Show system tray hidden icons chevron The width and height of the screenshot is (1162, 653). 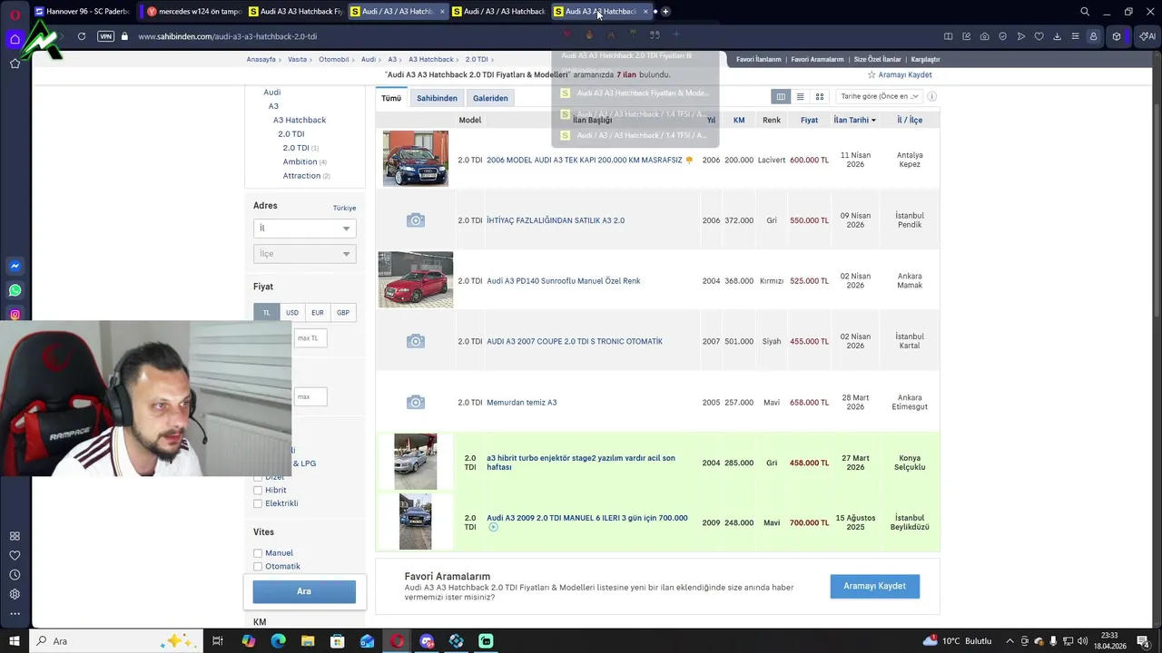pyautogui.click(x=1009, y=641)
